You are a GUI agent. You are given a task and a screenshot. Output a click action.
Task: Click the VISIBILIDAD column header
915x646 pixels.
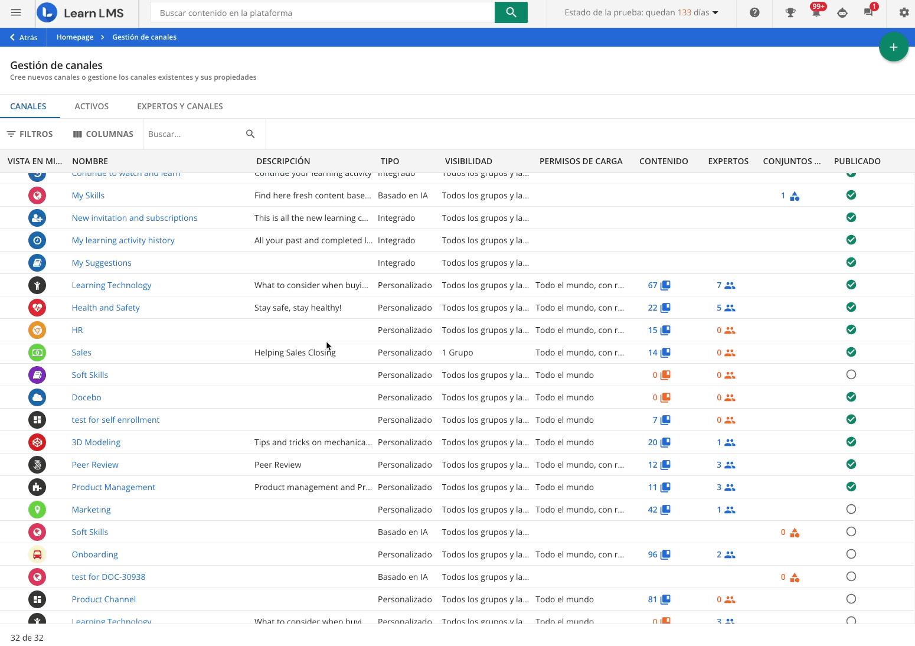pyautogui.click(x=469, y=161)
